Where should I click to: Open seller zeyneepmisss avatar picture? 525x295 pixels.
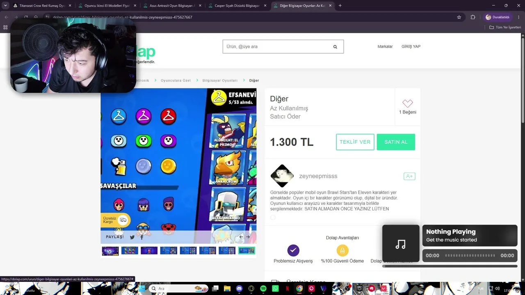tap(282, 176)
